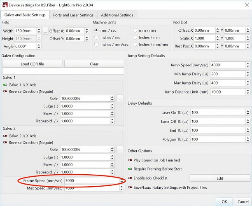Click the Laser On TC stepper arrows
Viewport: 252px width, 206px height.
point(247,112)
